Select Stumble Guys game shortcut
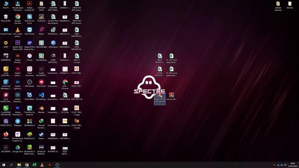The image size is (299, 168). coord(42,57)
